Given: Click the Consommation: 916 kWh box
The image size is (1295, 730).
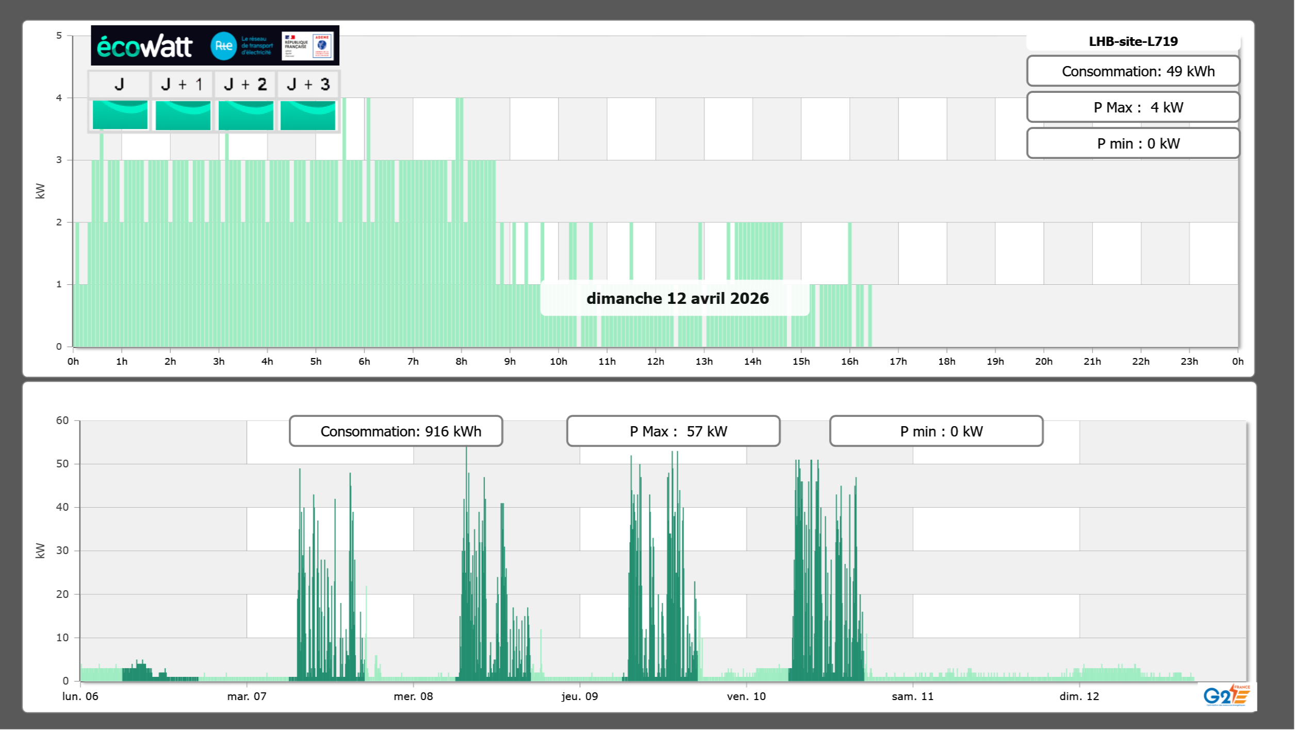Looking at the screenshot, I should pyautogui.click(x=396, y=431).
